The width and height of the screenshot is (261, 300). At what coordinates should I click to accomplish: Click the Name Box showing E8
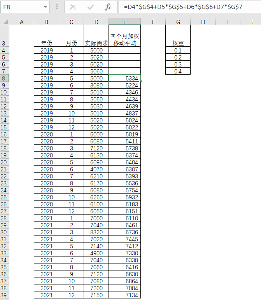click(21, 7)
